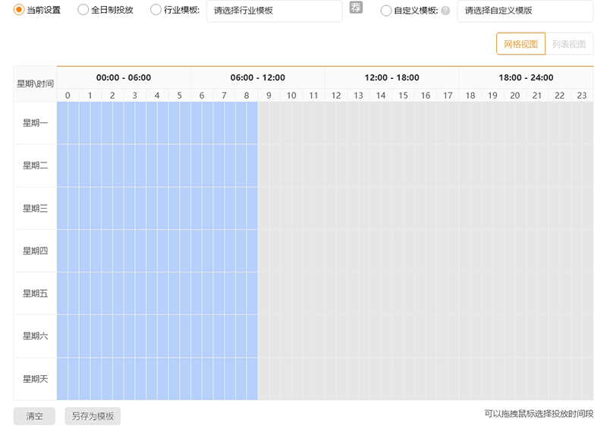Click the 荐 recommended template icon

356,8
